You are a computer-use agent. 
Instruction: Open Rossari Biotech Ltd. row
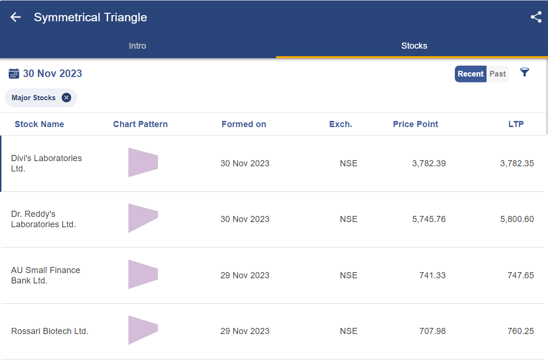coord(273,331)
